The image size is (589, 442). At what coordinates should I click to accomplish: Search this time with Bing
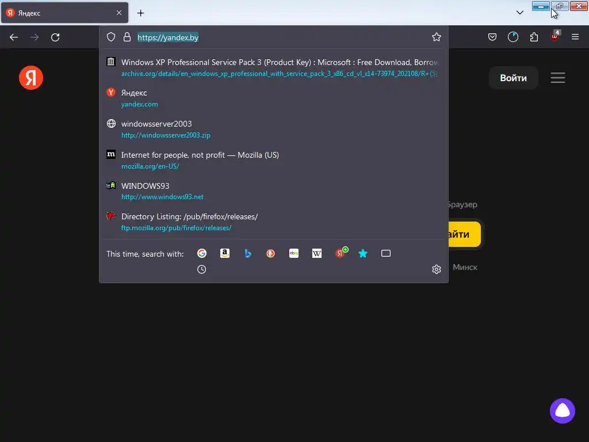point(248,253)
